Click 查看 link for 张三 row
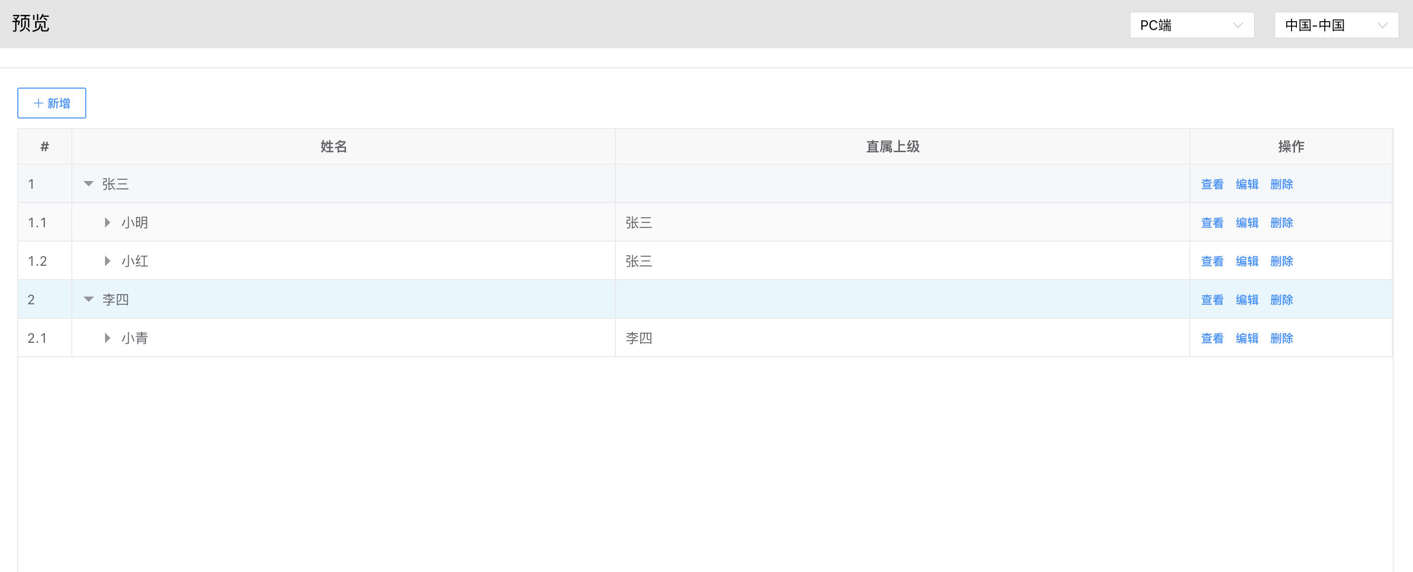The image size is (1413, 572). (x=1212, y=184)
